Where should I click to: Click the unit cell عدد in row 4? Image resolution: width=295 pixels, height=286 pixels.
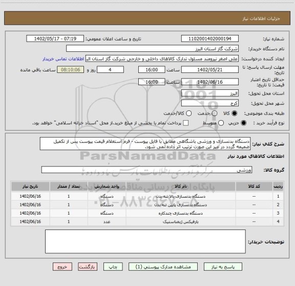tap(107, 222)
